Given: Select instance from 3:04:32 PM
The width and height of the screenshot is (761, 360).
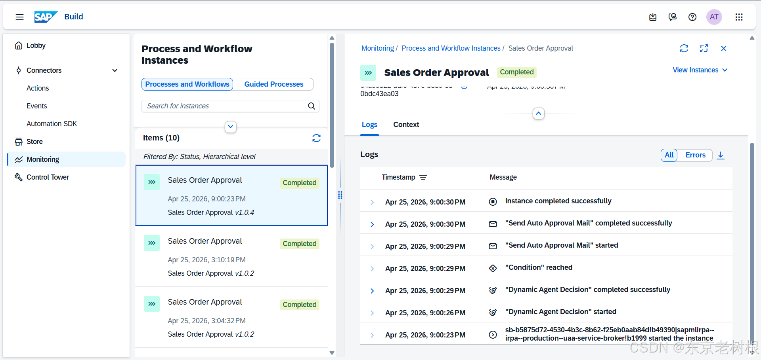Looking at the screenshot, I should coord(232,318).
